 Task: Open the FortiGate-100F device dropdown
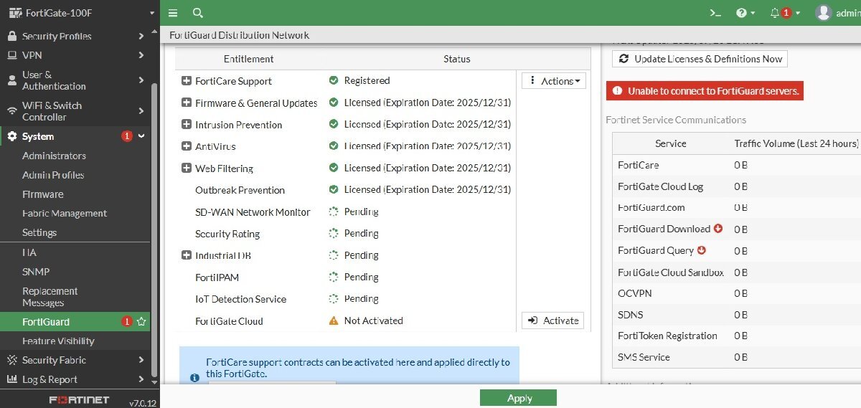79,13
